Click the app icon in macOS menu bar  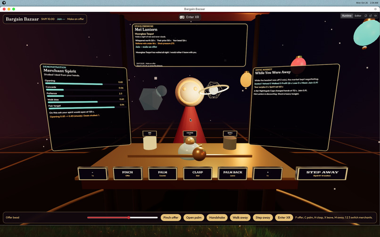tap(4, 3)
